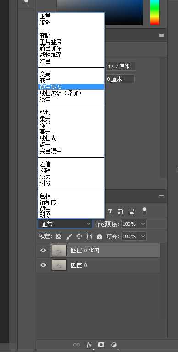Toggle lock transparent pixels checkerboard icon
Viewport: 178px width, 352px height.
(x=59, y=236)
